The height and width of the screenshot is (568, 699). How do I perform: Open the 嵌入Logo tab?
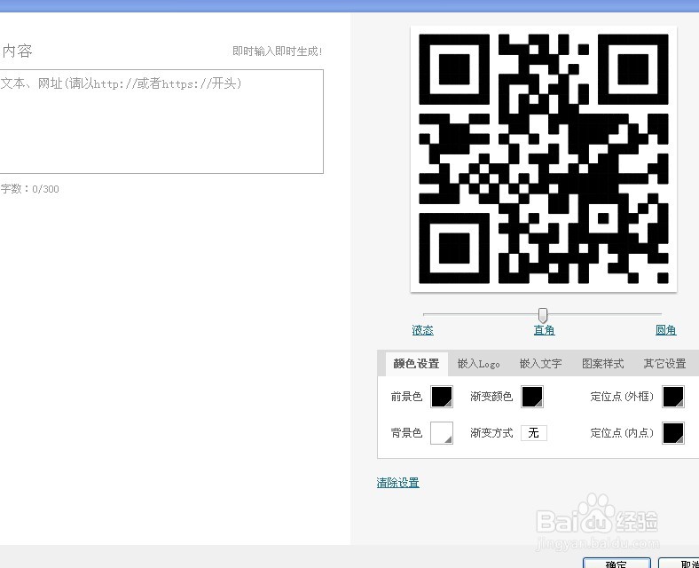coord(478,364)
